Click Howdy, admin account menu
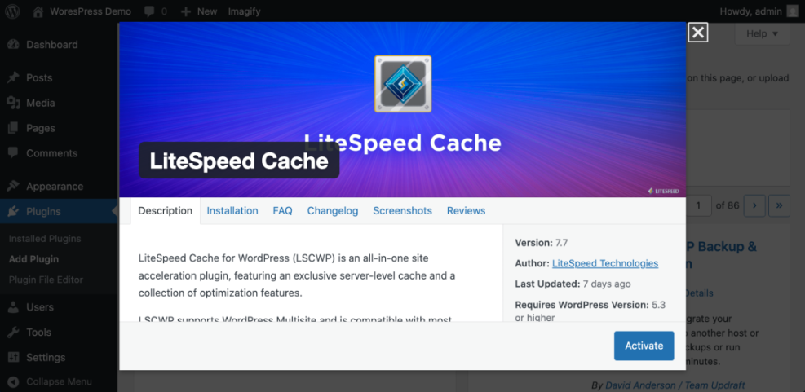Viewport: 805px width, 392px height. (751, 11)
